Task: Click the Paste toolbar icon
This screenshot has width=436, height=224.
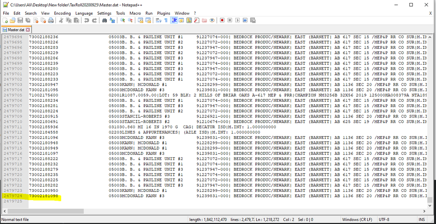Action: click(x=76, y=20)
